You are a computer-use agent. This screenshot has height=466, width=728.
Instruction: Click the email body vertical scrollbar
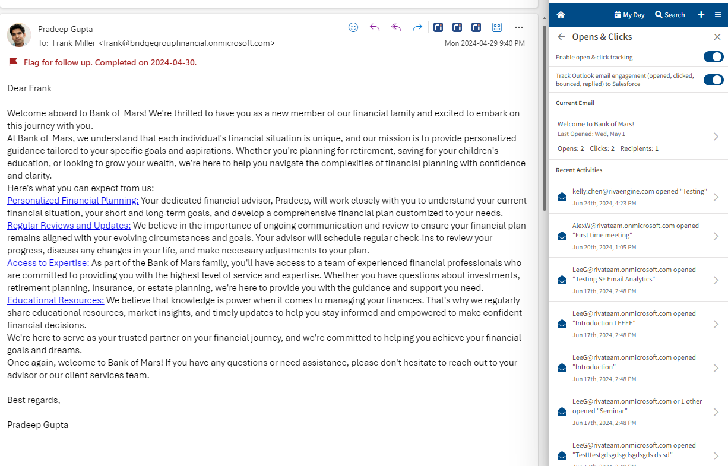(x=545, y=118)
